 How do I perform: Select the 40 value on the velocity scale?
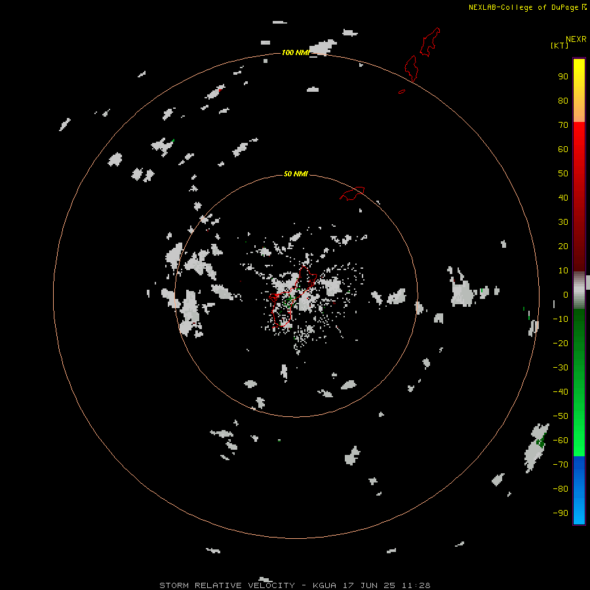coord(563,198)
